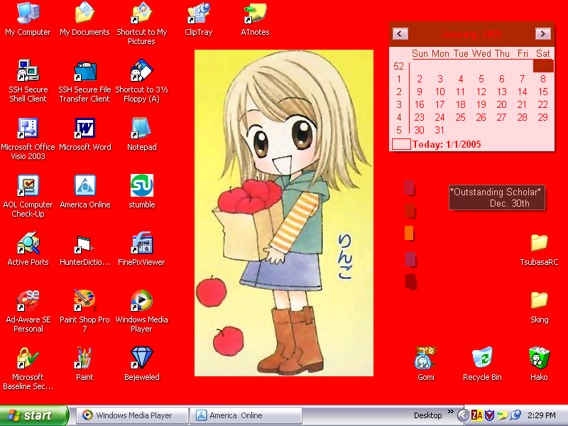Show hidden system tray icons
568x426 pixels.
click(463, 415)
